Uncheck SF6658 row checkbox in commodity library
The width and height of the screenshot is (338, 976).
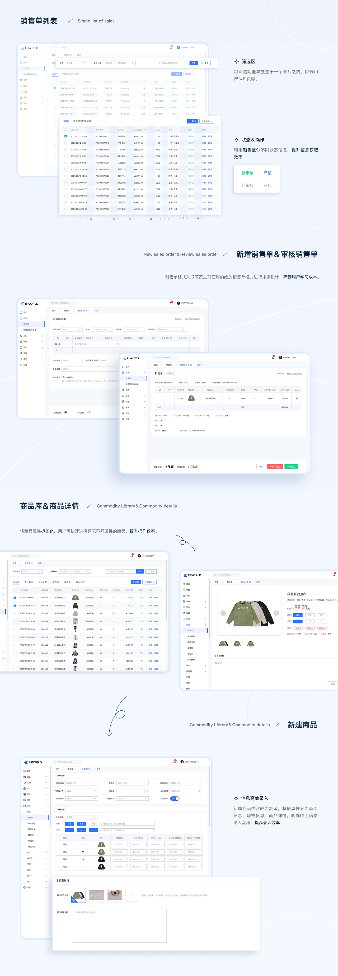[15, 605]
